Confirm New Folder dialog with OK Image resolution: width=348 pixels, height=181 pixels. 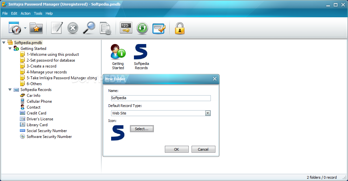click(177, 149)
